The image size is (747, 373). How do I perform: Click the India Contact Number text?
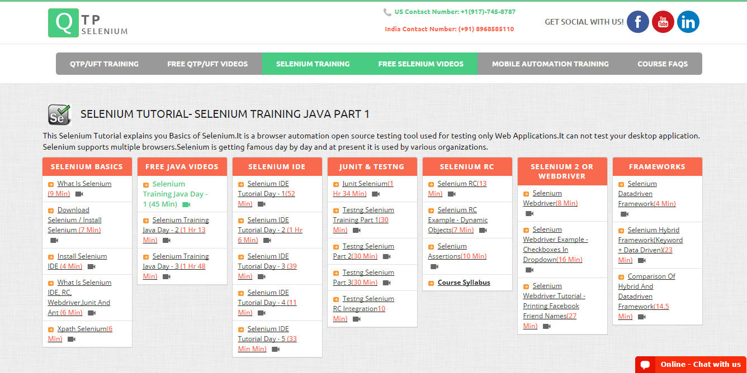(x=449, y=29)
